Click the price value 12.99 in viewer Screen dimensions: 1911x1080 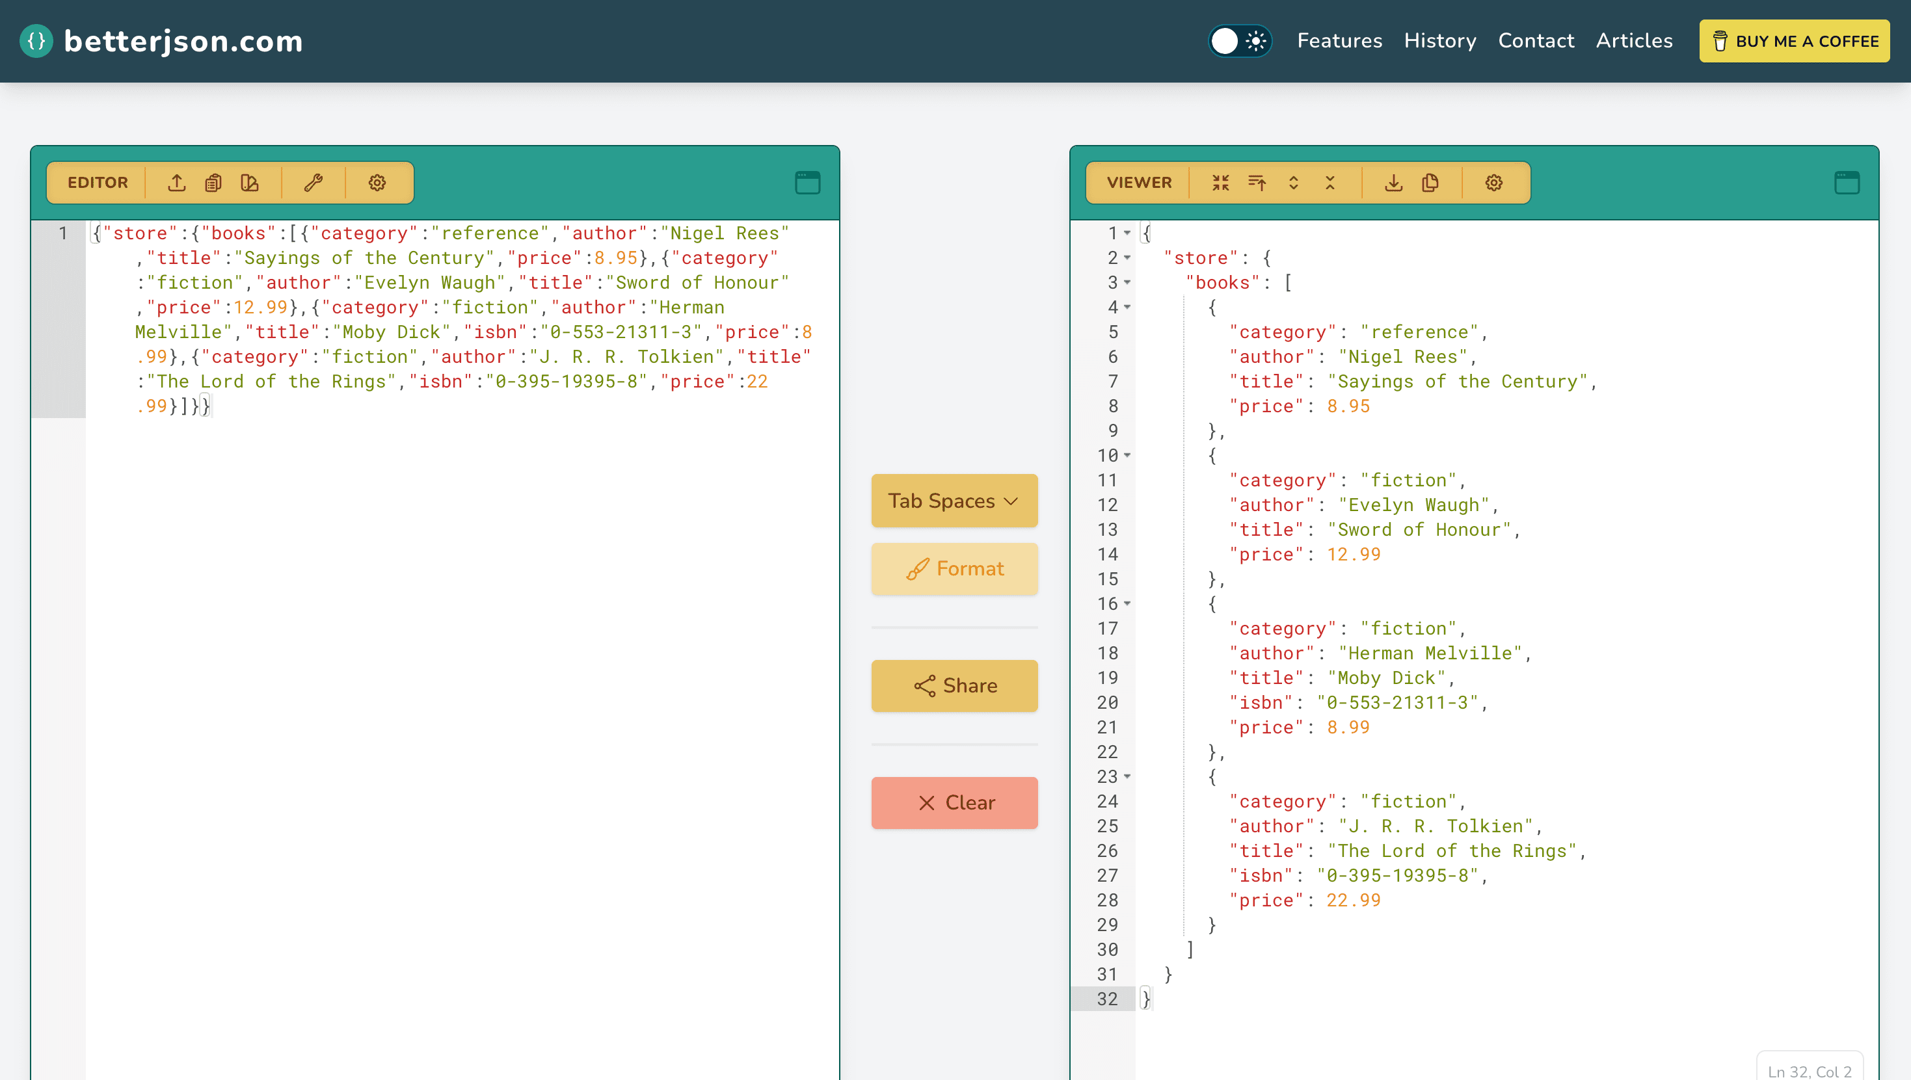tap(1353, 555)
